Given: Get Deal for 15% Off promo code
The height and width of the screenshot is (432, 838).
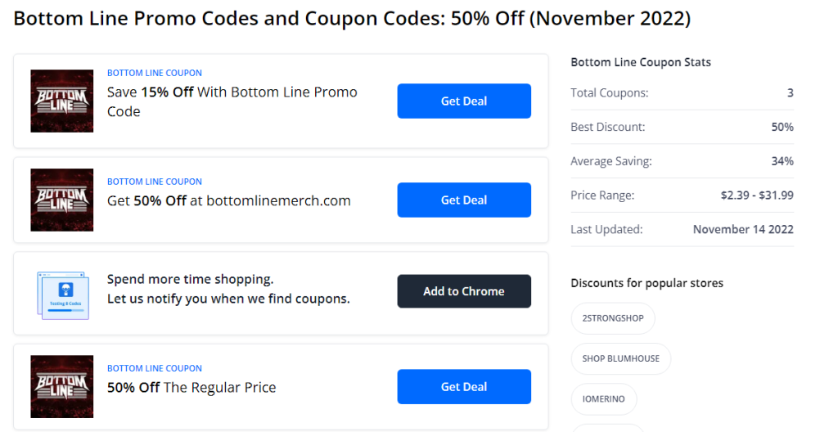Looking at the screenshot, I should [464, 101].
